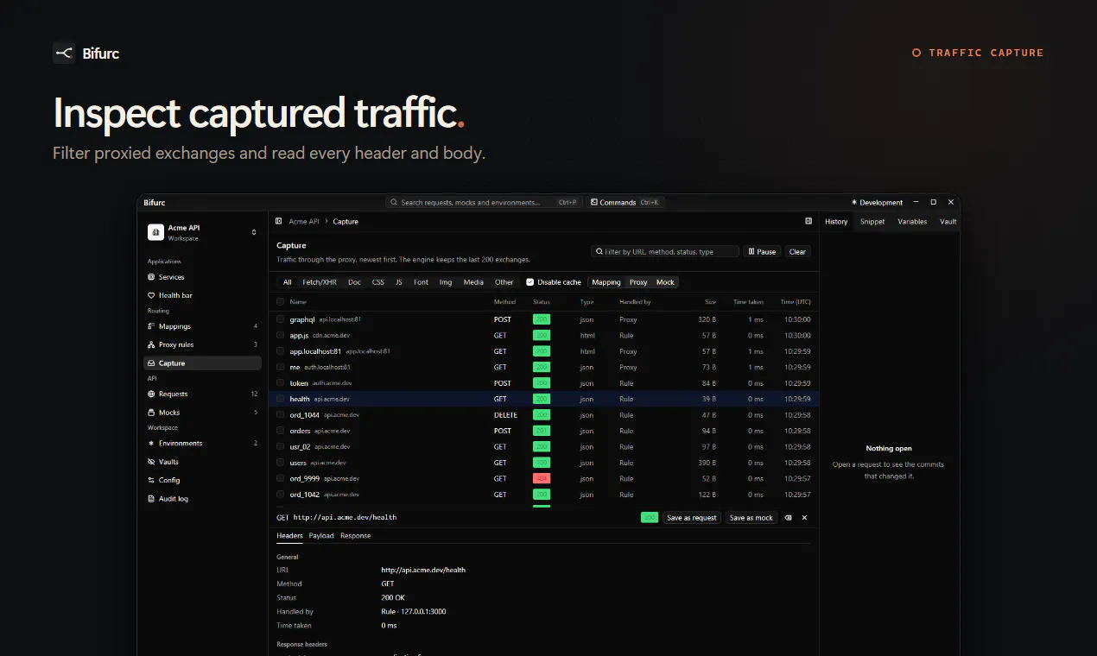This screenshot has height=656, width=1097.
Task: Click Save as mock button
Action: [x=751, y=518]
